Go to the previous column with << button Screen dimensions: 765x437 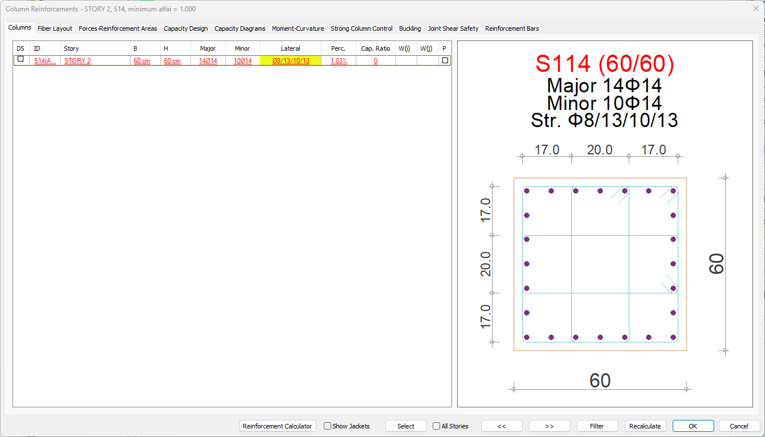tap(502, 426)
